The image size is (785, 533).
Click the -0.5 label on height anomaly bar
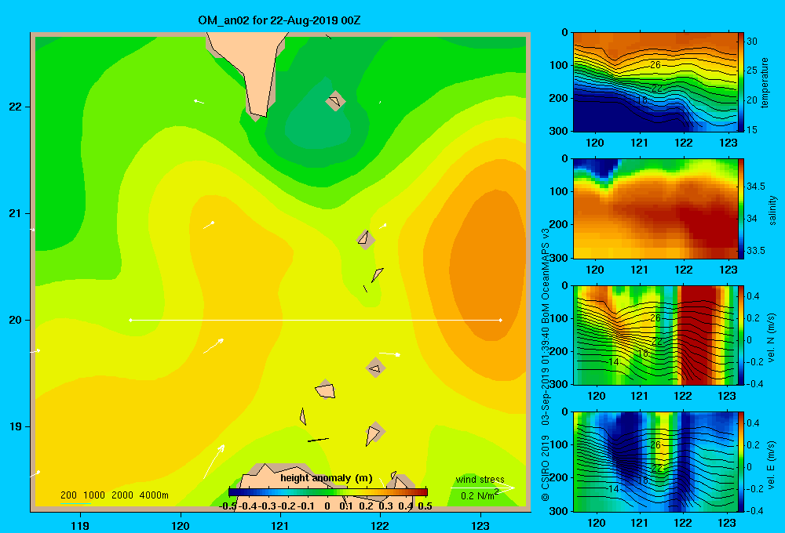[228, 506]
